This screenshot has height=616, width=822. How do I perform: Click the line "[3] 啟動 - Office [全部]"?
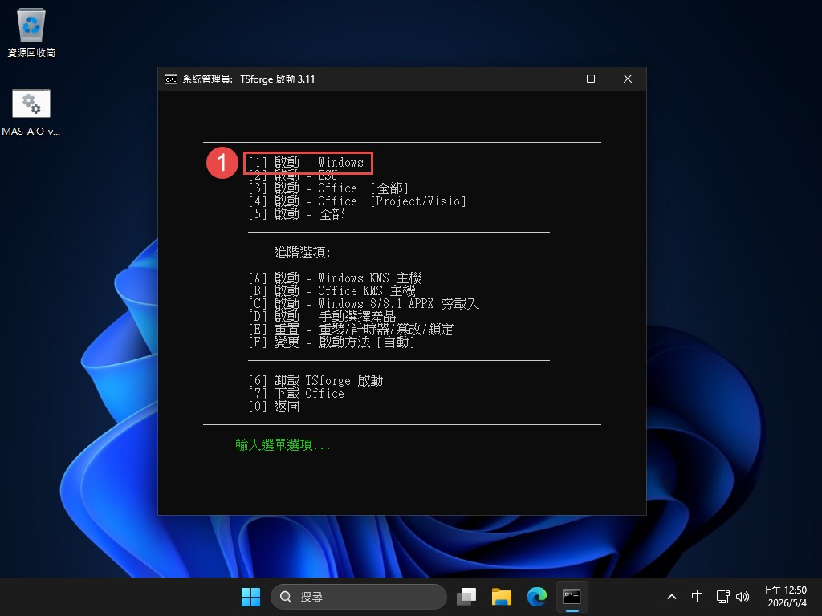328,188
